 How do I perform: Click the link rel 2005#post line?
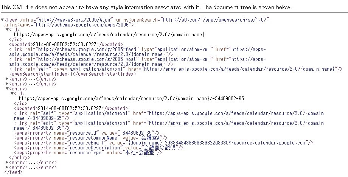[137, 62]
